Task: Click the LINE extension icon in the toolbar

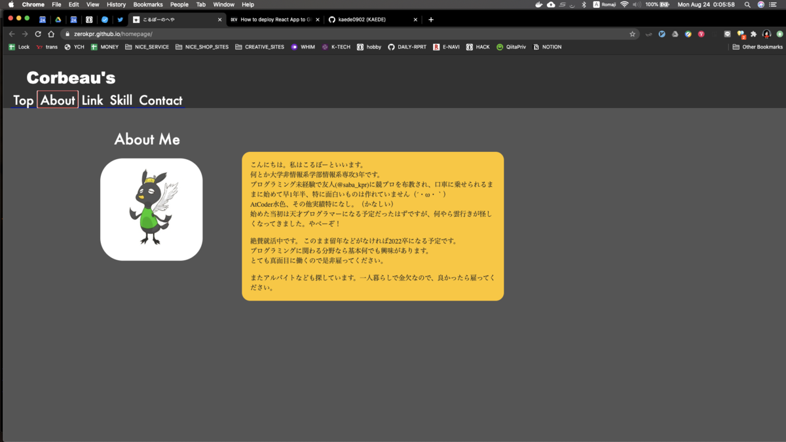Action: 727,33
